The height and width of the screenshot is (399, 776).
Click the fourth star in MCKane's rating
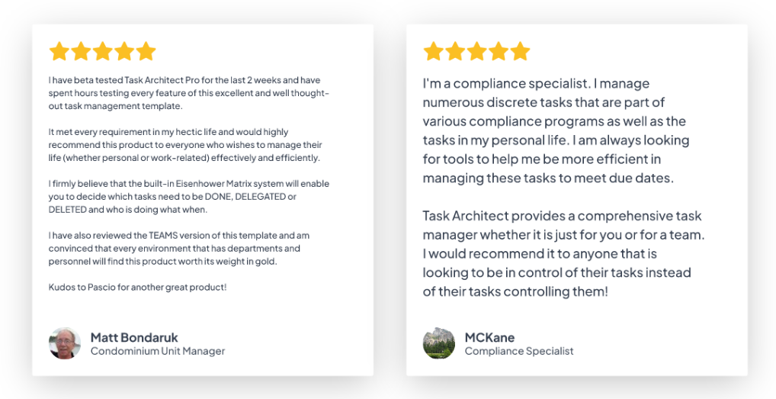coord(499,51)
